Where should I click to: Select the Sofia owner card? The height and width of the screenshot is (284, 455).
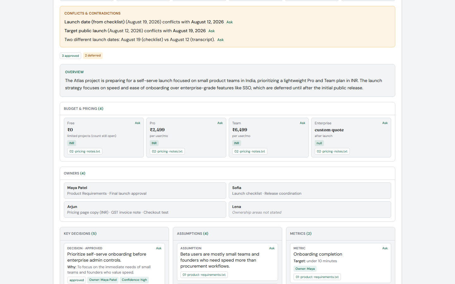click(310, 191)
